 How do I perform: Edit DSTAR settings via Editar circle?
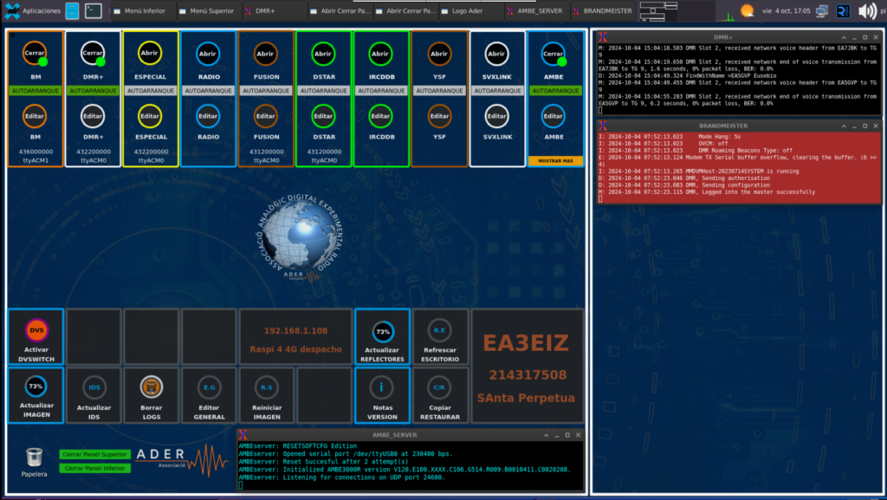[323, 116]
